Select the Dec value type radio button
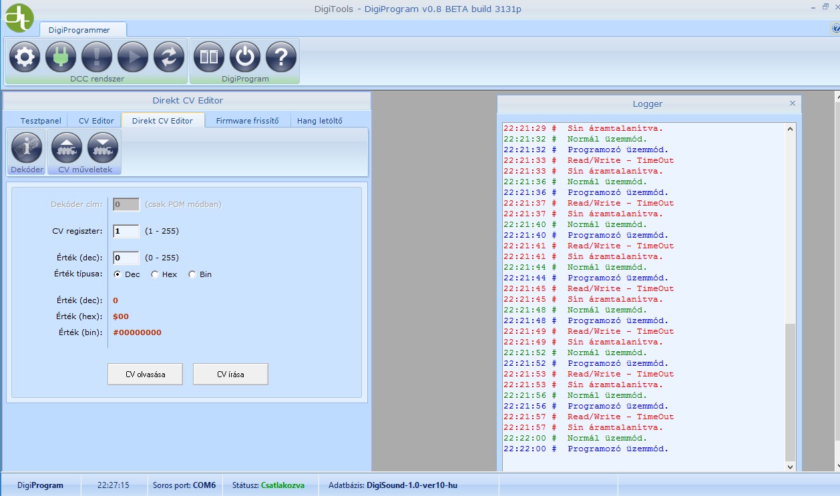The image size is (840, 496). click(118, 274)
